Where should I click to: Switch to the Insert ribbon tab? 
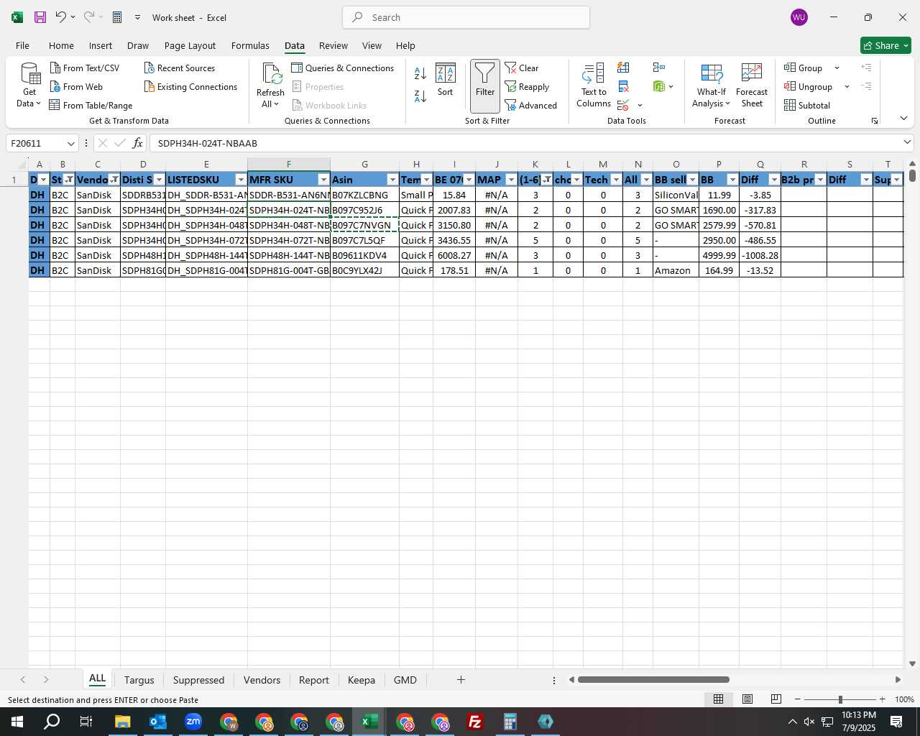(x=101, y=45)
